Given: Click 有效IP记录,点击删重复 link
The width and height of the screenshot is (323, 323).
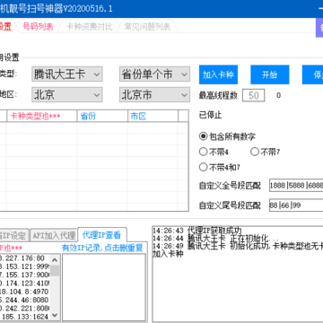Looking at the screenshot, I should click(102, 248).
